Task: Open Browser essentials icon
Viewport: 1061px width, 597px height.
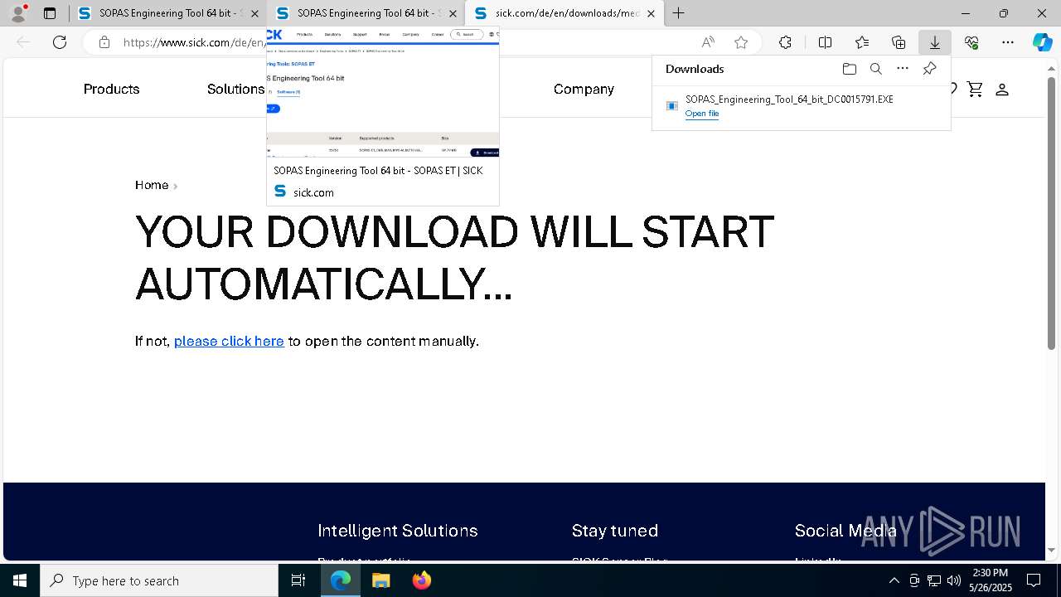Action: click(971, 42)
